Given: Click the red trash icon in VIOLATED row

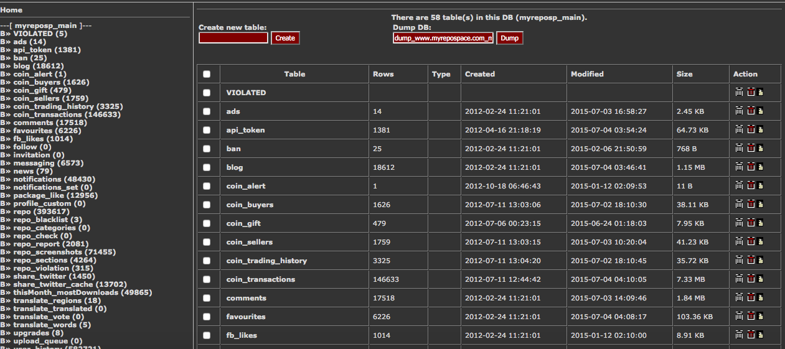Looking at the screenshot, I should [x=751, y=92].
